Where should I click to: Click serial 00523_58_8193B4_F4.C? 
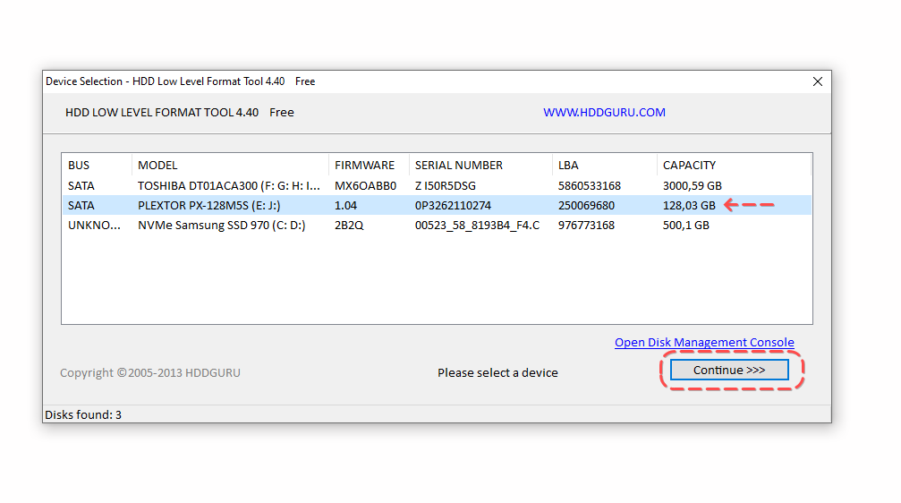(x=478, y=225)
